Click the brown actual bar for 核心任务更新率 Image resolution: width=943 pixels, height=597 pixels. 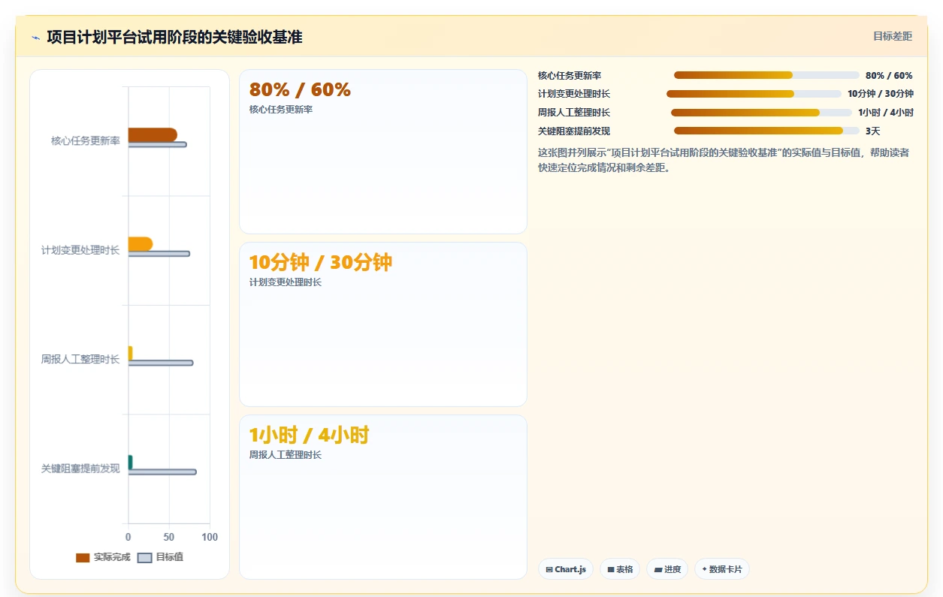153,134
